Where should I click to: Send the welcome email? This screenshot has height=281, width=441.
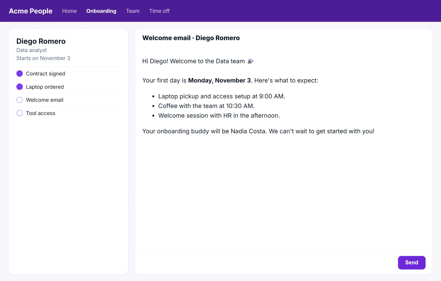pos(412,263)
